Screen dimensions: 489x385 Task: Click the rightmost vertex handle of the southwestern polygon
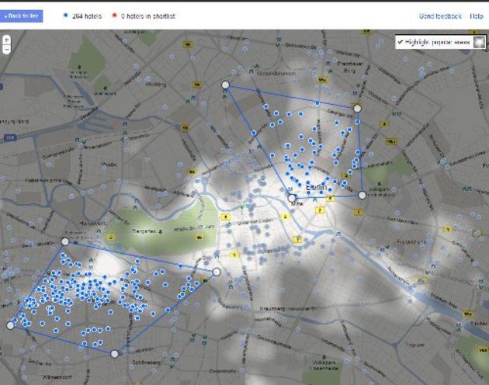coord(217,272)
